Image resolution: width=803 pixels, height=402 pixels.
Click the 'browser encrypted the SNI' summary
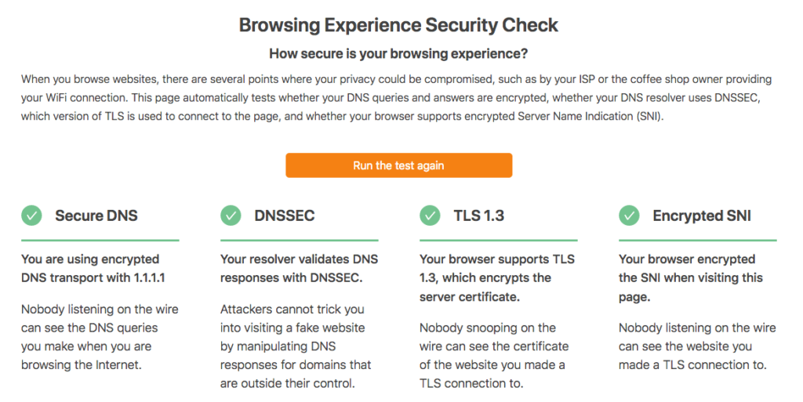[690, 277]
